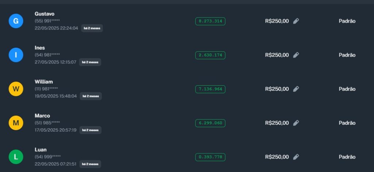Click the "há 2 meses" tag under Ines
The image size is (374, 172).
[90, 62]
